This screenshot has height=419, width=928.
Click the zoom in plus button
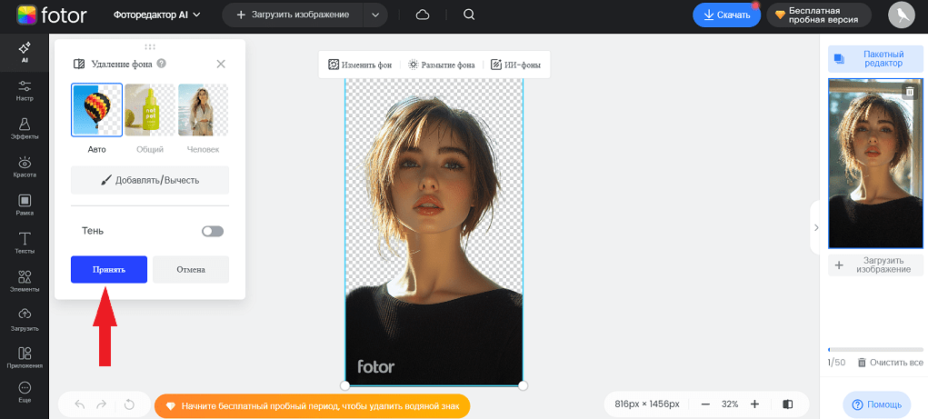[754, 404]
